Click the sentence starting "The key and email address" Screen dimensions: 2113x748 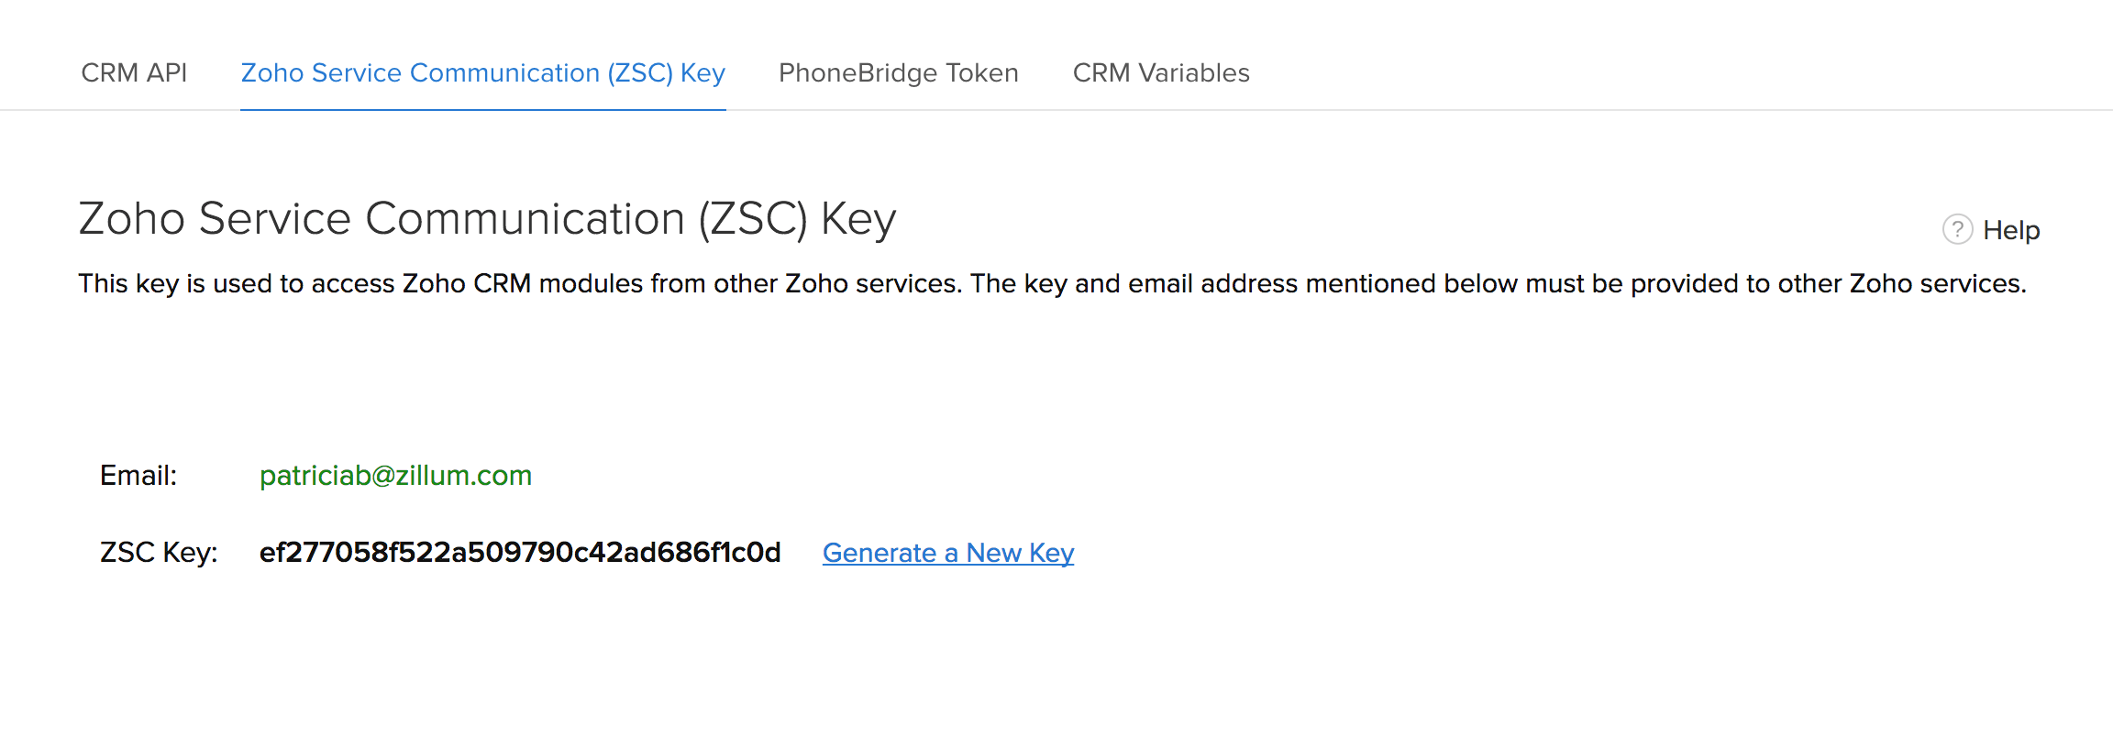pos(1498,284)
